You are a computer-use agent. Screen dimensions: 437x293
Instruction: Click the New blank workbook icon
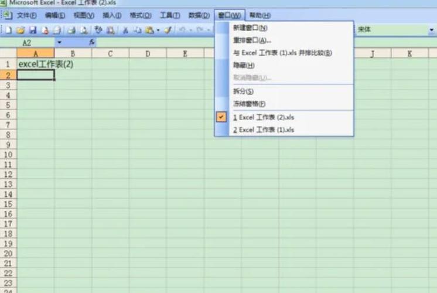8,30
